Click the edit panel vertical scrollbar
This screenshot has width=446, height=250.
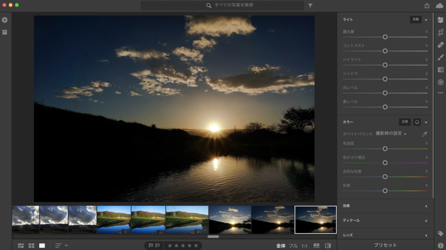point(433,105)
